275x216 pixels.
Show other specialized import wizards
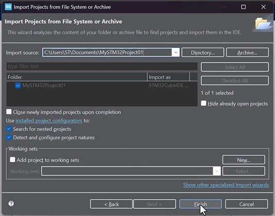point(226,185)
